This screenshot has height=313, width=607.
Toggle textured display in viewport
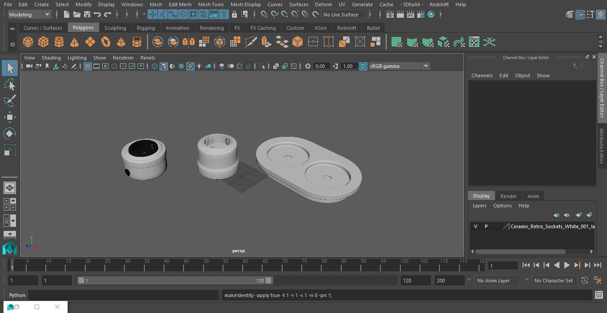(190, 66)
